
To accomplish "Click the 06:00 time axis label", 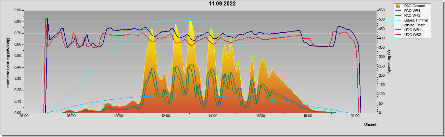I will coord(24,116).
